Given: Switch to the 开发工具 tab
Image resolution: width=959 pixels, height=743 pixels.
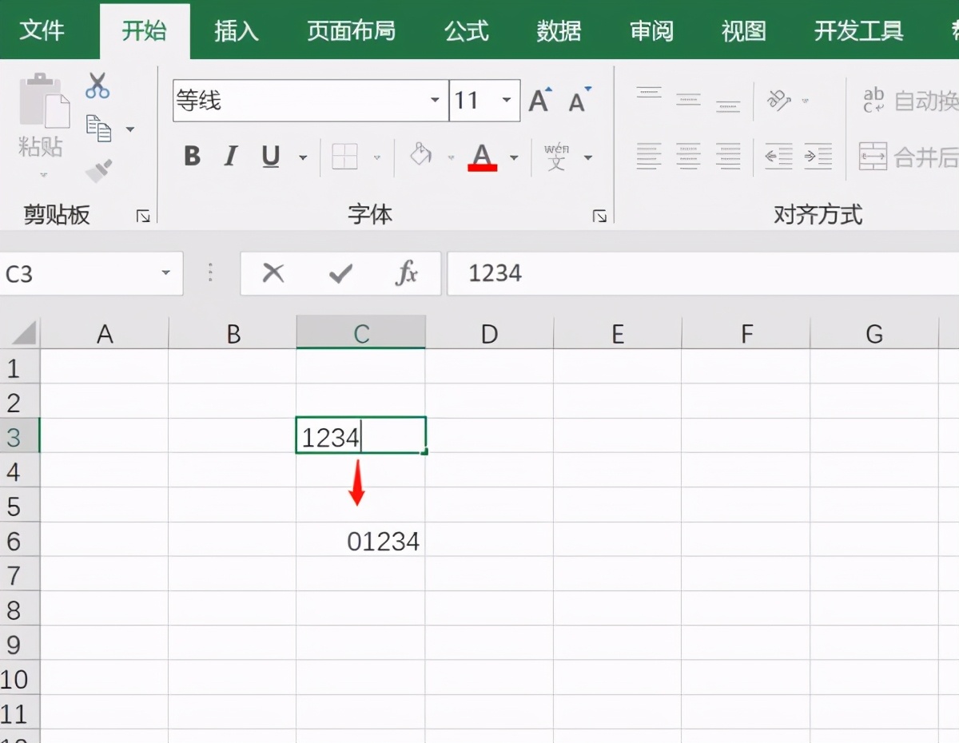Looking at the screenshot, I should pyautogui.click(x=858, y=31).
